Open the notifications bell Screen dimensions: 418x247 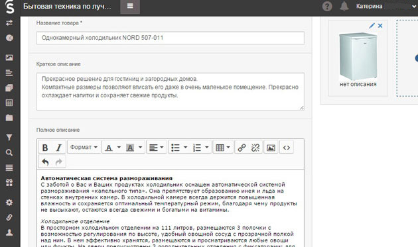click(344, 6)
